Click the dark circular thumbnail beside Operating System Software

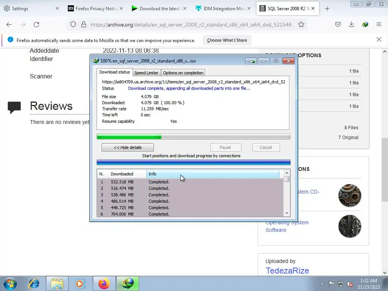coord(350,227)
